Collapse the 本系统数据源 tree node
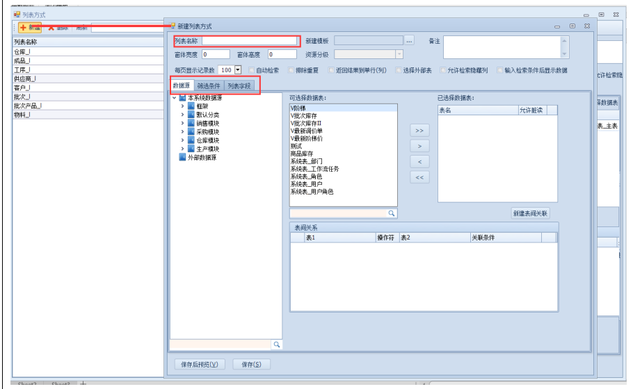Screen dimensions: 633x389 pyautogui.click(x=174, y=97)
